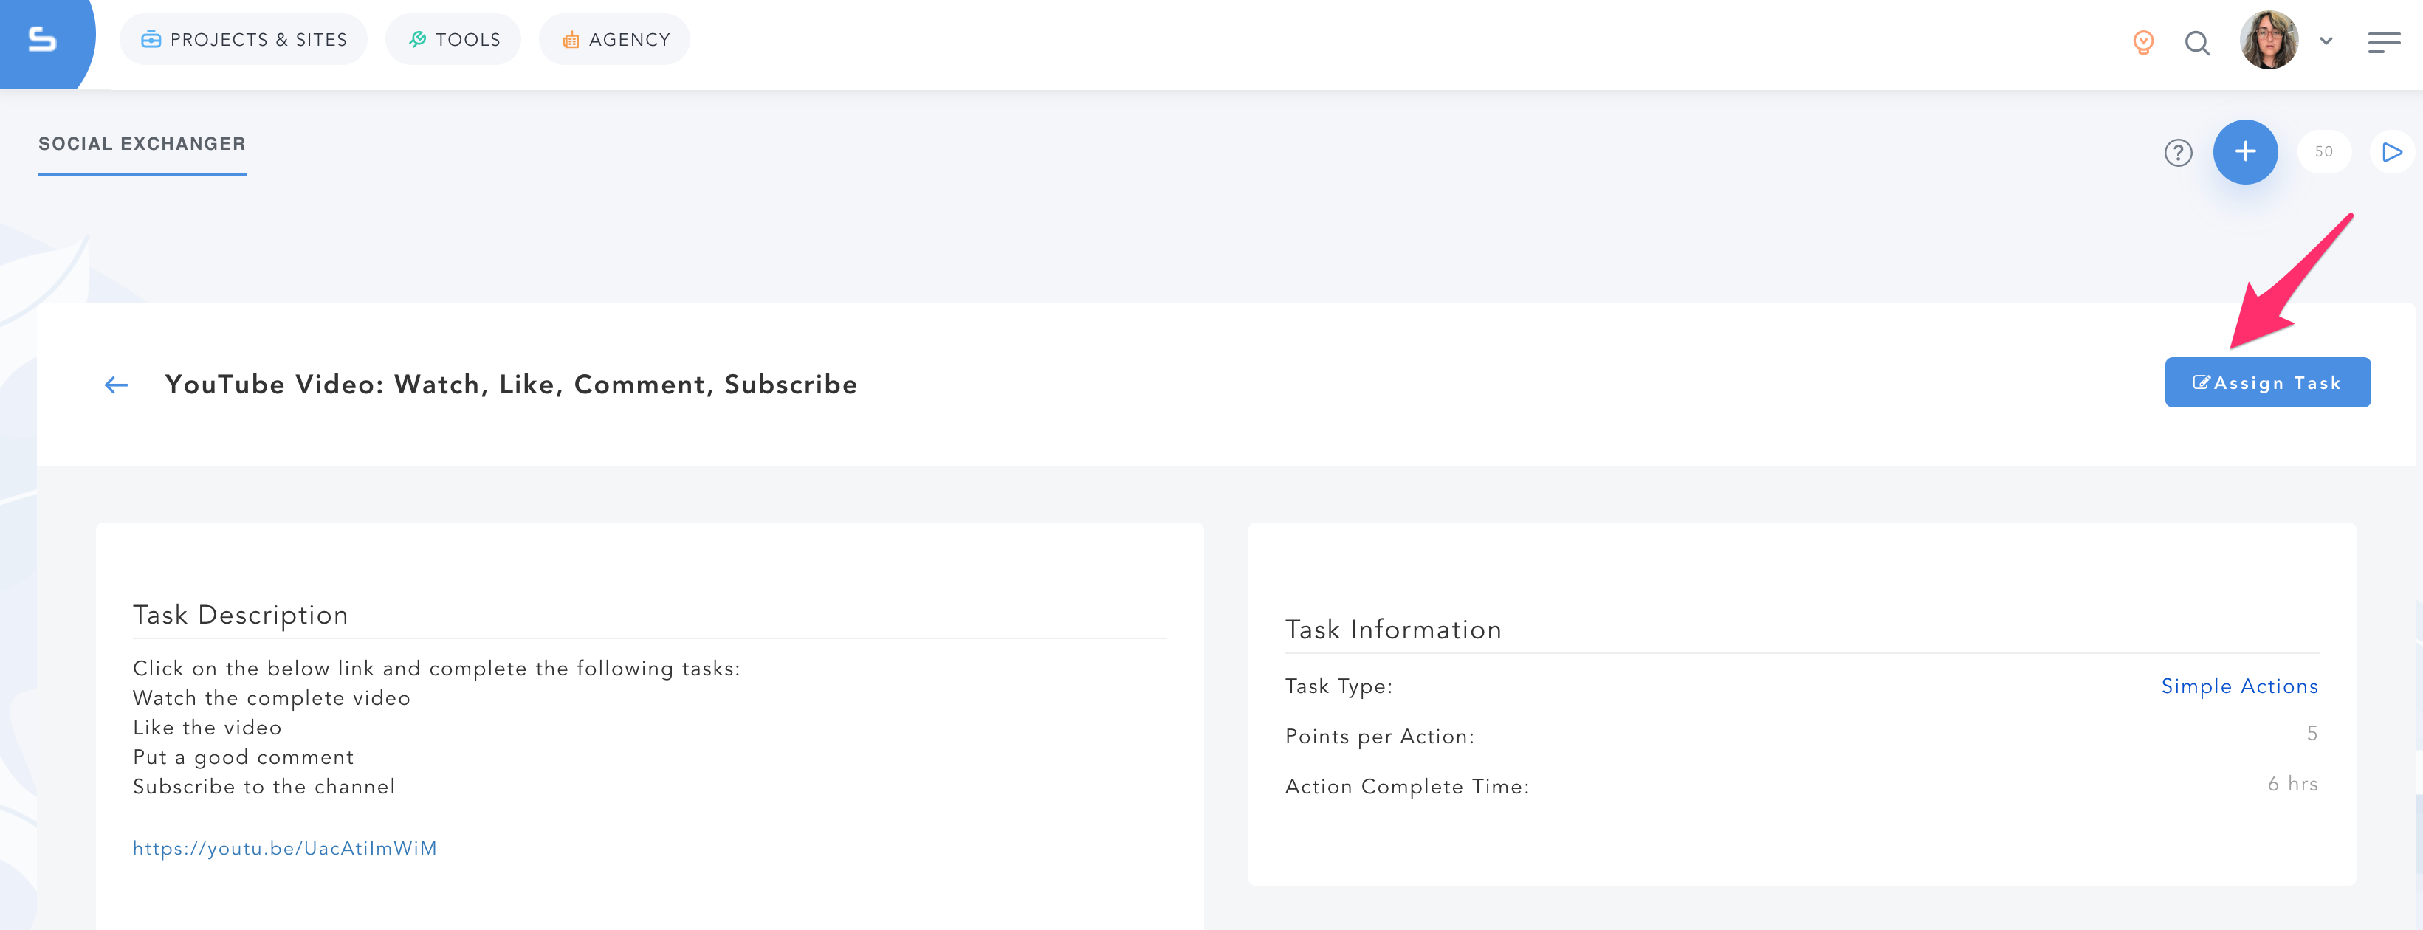
Task: Click the blue S logo home icon
Action: pyautogui.click(x=42, y=40)
